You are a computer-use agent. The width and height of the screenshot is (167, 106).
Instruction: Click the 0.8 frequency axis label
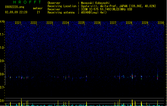(x=2, y=74)
